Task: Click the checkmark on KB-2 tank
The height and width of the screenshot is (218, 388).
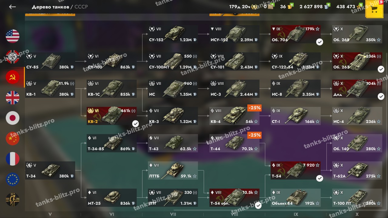Action: click(x=135, y=124)
